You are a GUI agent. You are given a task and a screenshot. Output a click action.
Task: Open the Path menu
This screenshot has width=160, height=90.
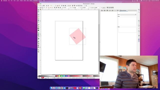tap(25, 1)
